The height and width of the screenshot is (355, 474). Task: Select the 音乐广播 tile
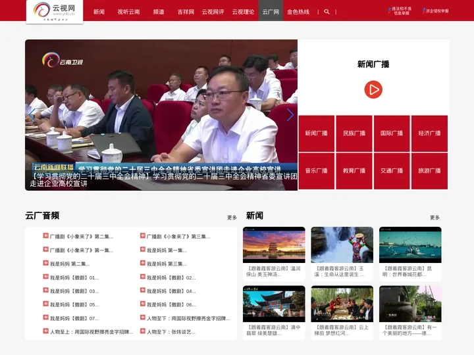tap(316, 171)
